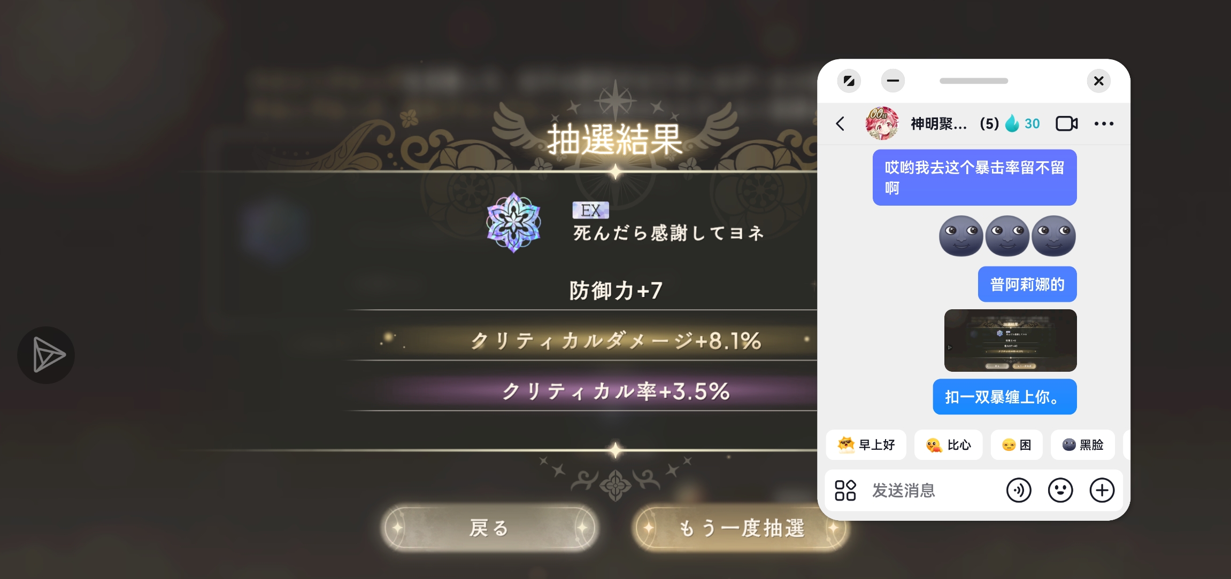Screen dimensions: 1231x579
Task: Click the もう一度抽選 button
Action: click(x=741, y=528)
